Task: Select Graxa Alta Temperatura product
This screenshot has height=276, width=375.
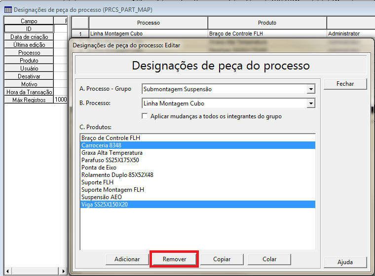Action: point(198,153)
